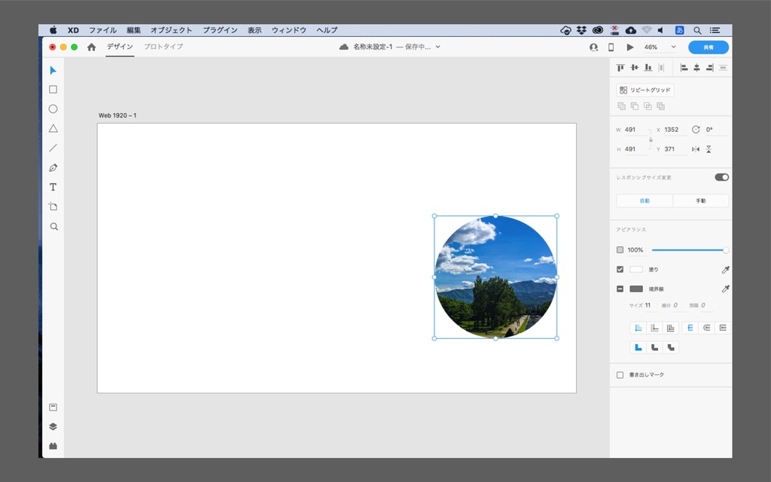Select the Zoom magnifier tool
The width and height of the screenshot is (771, 482).
click(x=53, y=226)
